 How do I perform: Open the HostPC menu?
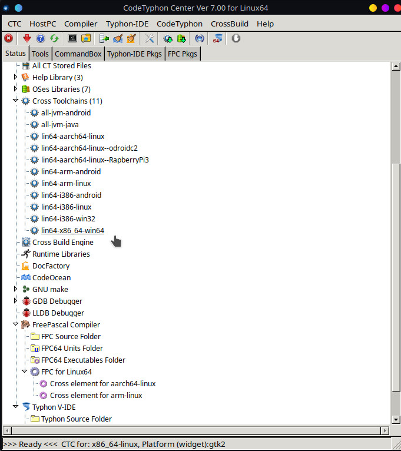(x=42, y=24)
